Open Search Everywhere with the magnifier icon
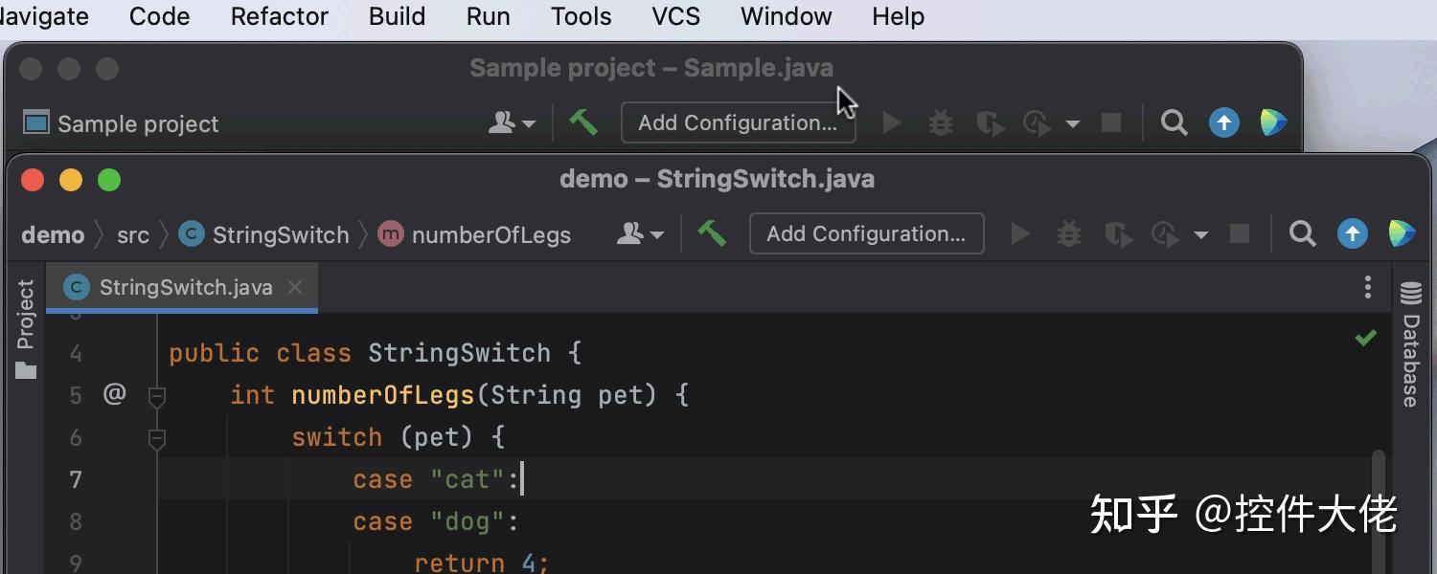1437x574 pixels. coord(1302,233)
